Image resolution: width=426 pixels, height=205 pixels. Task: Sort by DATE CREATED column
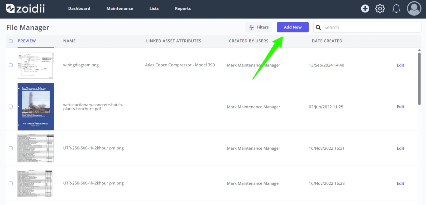click(x=327, y=41)
